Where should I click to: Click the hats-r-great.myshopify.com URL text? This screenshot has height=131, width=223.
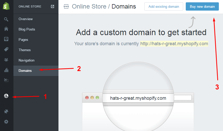pyautogui.click(x=174, y=44)
